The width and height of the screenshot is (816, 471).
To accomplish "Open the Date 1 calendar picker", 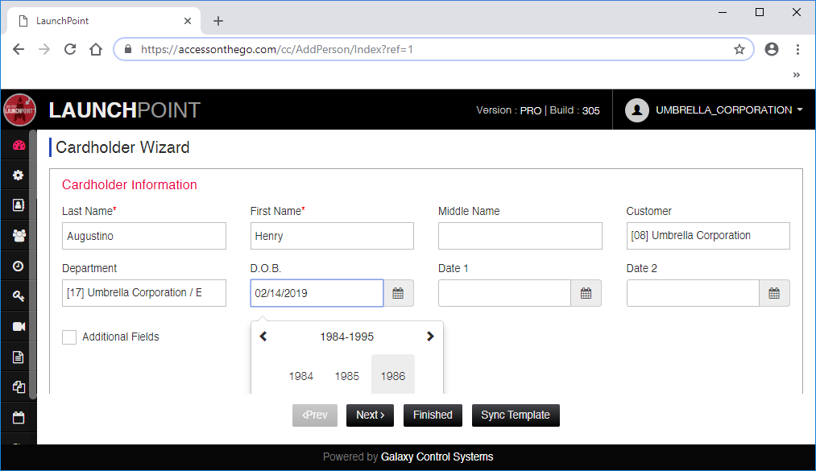I will (586, 294).
